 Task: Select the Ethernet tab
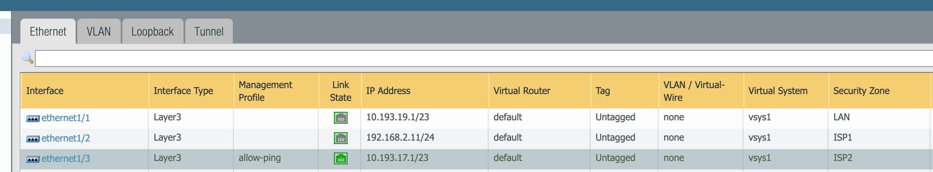tap(48, 32)
